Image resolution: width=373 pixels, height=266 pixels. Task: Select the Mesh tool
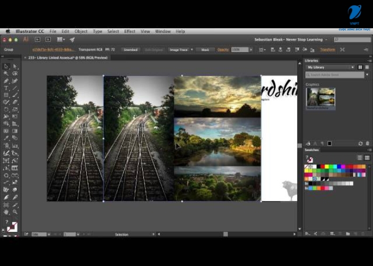pos(6,131)
